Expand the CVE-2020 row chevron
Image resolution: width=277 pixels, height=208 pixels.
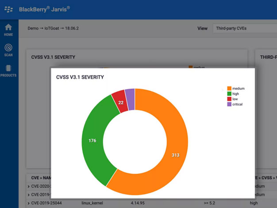29,186
